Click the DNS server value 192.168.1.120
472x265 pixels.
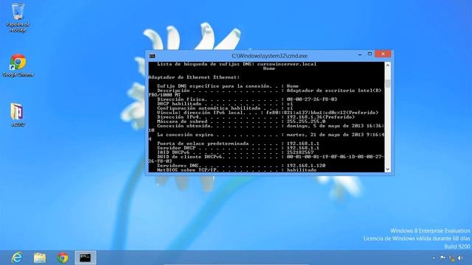click(x=306, y=166)
